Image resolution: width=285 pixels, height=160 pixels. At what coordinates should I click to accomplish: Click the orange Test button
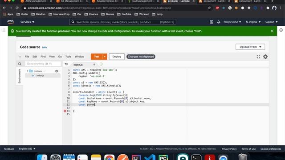click(97, 56)
